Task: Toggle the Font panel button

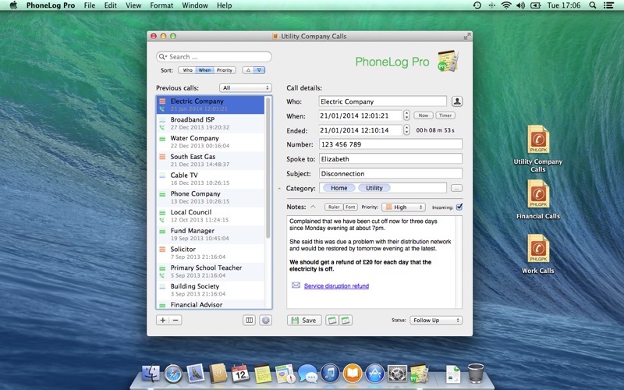Action: [350, 207]
